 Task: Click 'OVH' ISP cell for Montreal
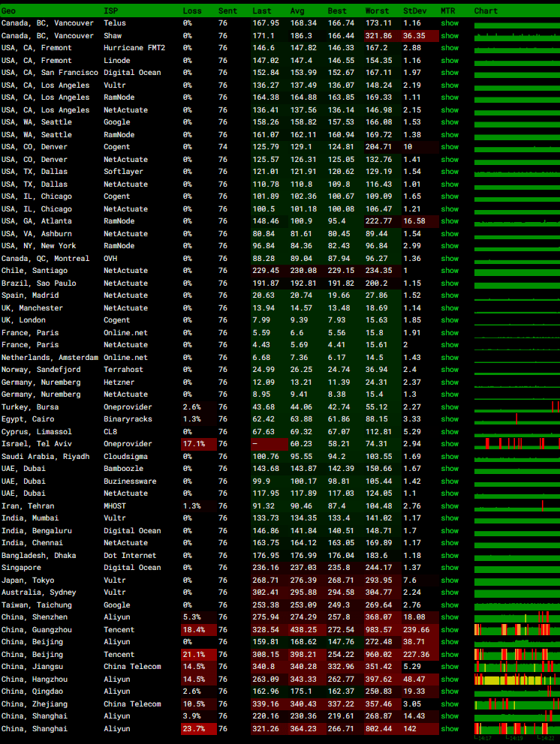[x=110, y=258]
